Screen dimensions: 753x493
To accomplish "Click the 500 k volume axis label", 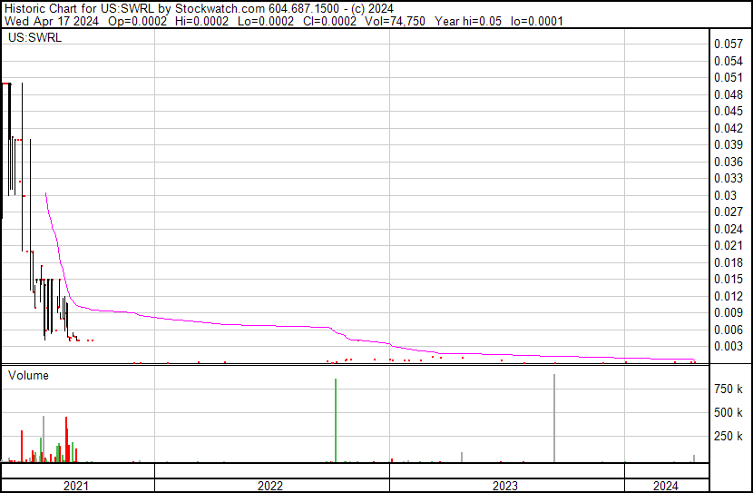I will point(729,412).
